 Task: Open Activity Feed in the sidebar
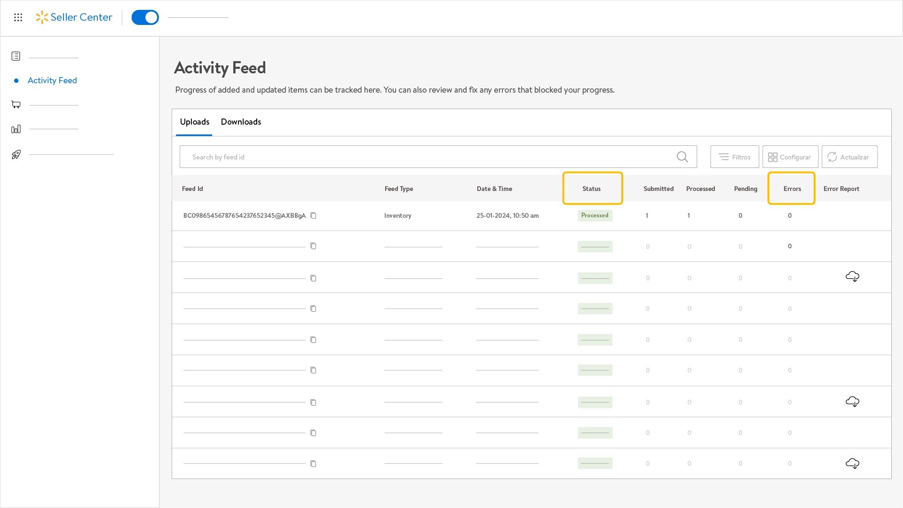coord(52,80)
